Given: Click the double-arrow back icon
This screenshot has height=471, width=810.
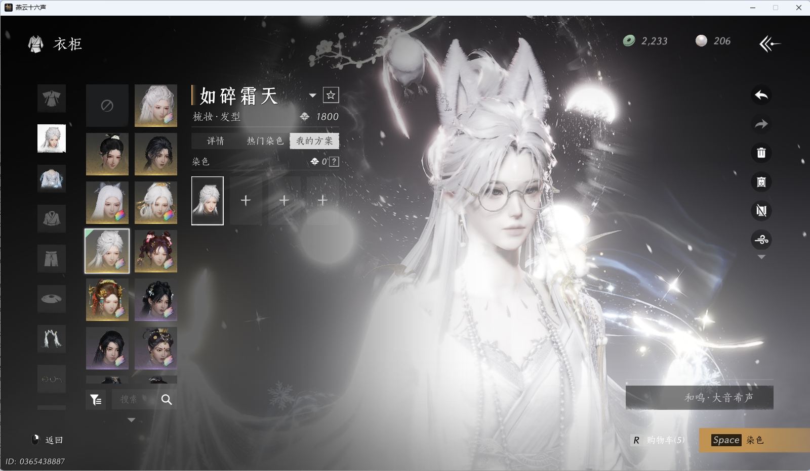Looking at the screenshot, I should tap(769, 44).
